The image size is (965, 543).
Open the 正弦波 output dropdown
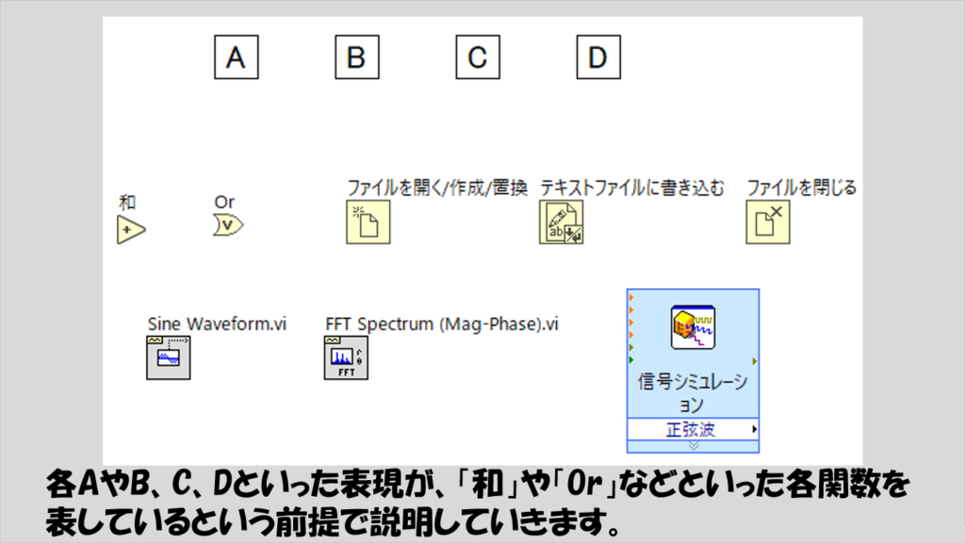click(x=693, y=429)
